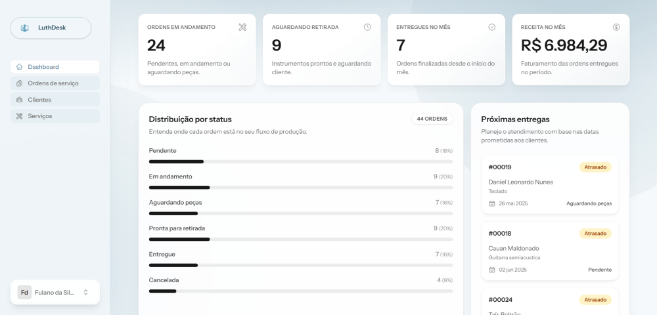Click the Aguardando peças label in distribution list

click(175, 203)
